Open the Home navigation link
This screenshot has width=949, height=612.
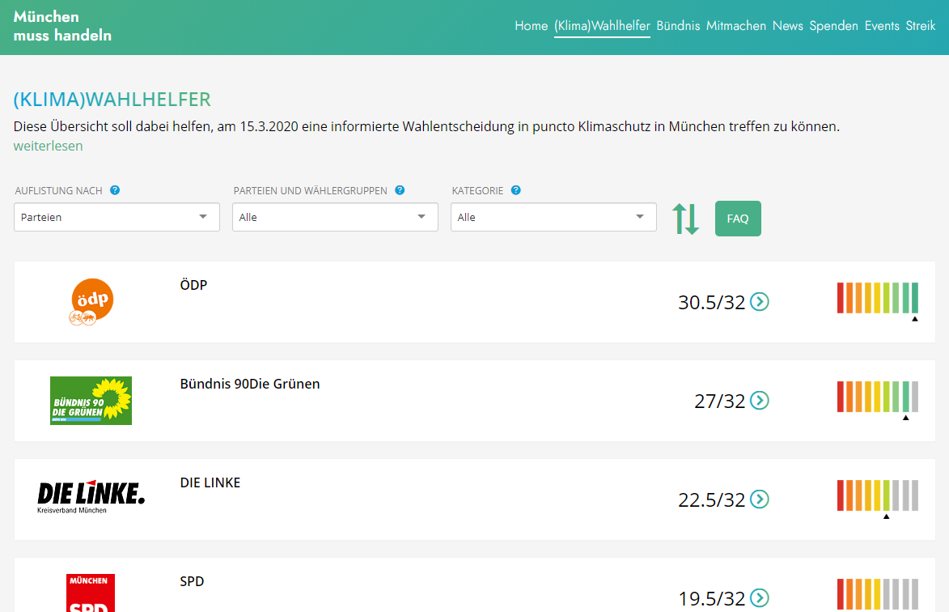pyautogui.click(x=531, y=26)
